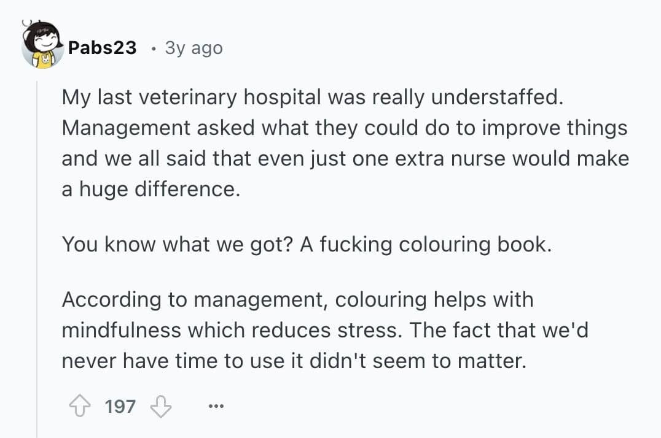Click the "3y ago" timestamp

pos(194,48)
